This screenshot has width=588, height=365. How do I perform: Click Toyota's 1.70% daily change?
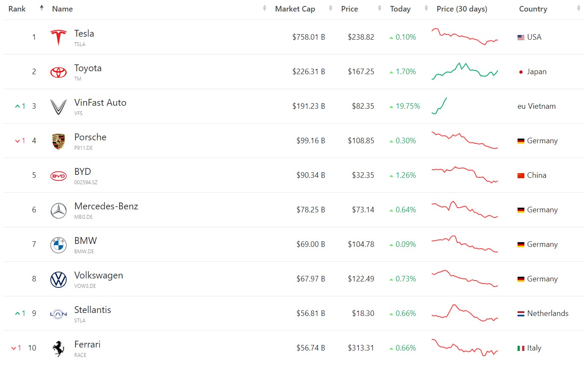[406, 72]
